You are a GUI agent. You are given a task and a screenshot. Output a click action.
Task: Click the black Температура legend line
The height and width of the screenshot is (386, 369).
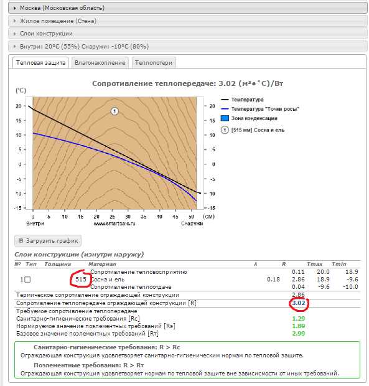(x=225, y=100)
